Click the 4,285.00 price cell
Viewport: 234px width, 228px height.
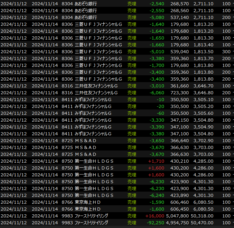pos(204,161)
